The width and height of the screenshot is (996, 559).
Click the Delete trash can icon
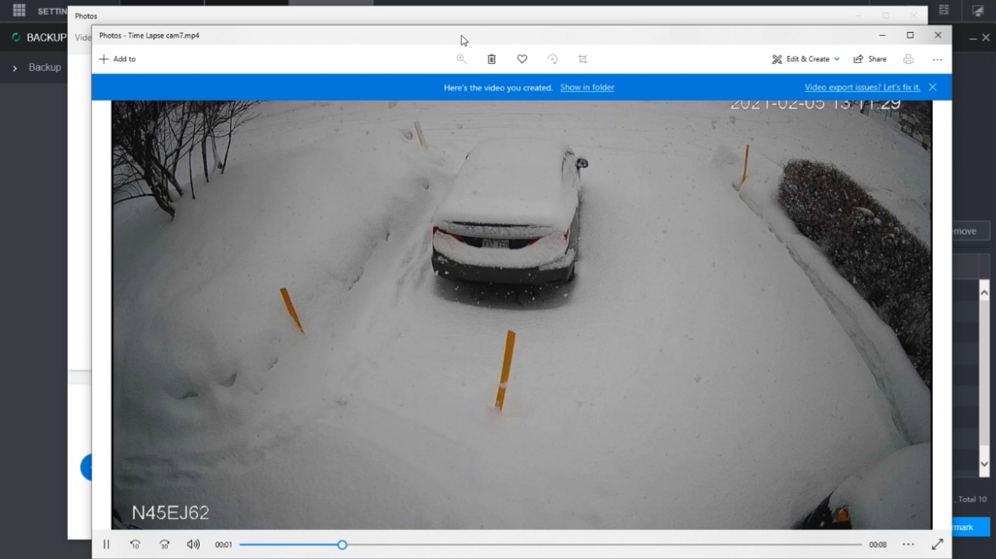491,59
